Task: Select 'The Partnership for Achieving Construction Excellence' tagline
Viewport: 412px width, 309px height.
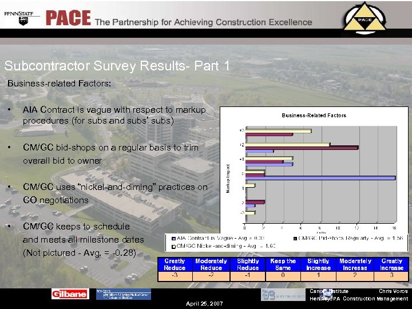Action: [203, 22]
